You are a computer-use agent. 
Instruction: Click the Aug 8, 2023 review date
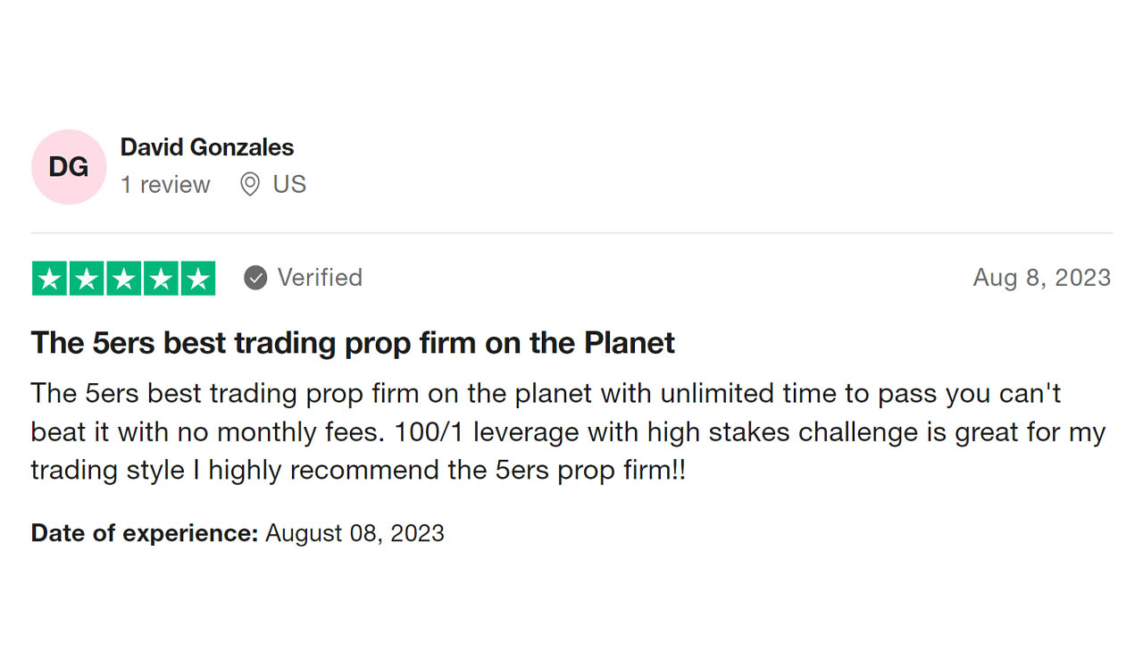(x=1042, y=278)
